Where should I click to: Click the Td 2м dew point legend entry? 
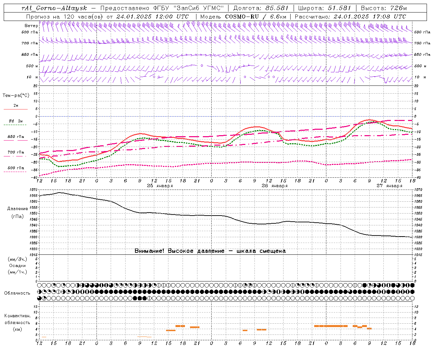click(16, 121)
